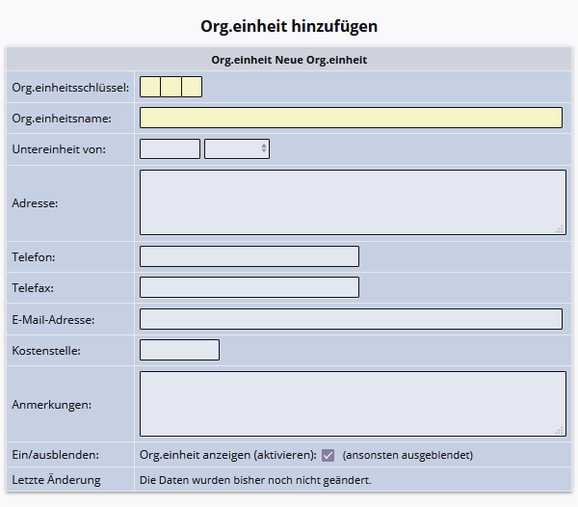The width and height of the screenshot is (578, 507).
Task: Select the text 'Die Daten wurden bisher noch nicht geändert.'
Action: tap(255, 480)
